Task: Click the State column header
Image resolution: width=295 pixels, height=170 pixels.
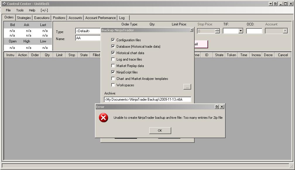Action: point(84,55)
